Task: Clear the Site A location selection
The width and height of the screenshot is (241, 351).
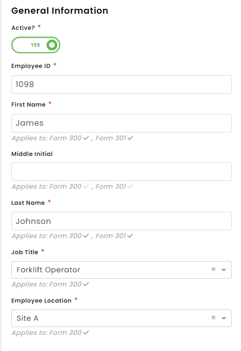Action: point(214,317)
